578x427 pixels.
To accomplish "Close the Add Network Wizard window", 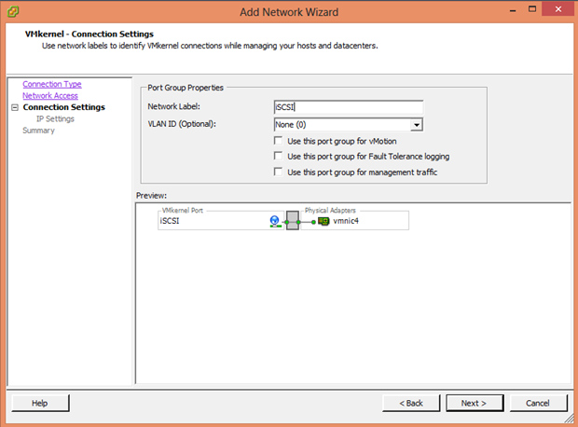I will pyautogui.click(x=558, y=9).
